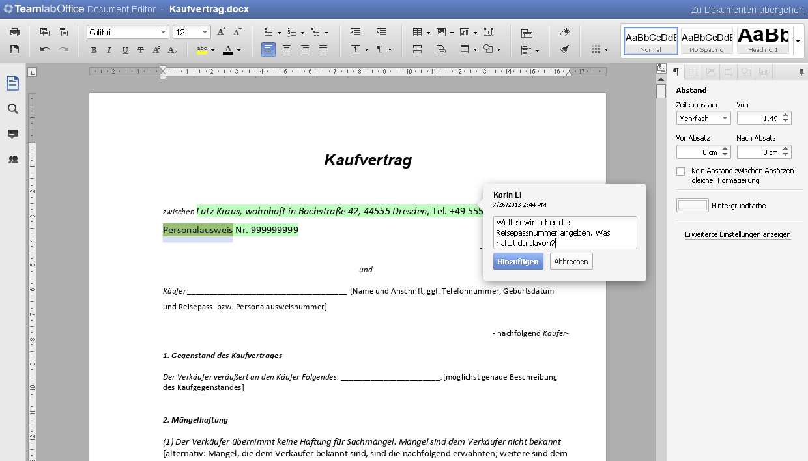Decrease font size with the A-down icon

[x=238, y=32]
